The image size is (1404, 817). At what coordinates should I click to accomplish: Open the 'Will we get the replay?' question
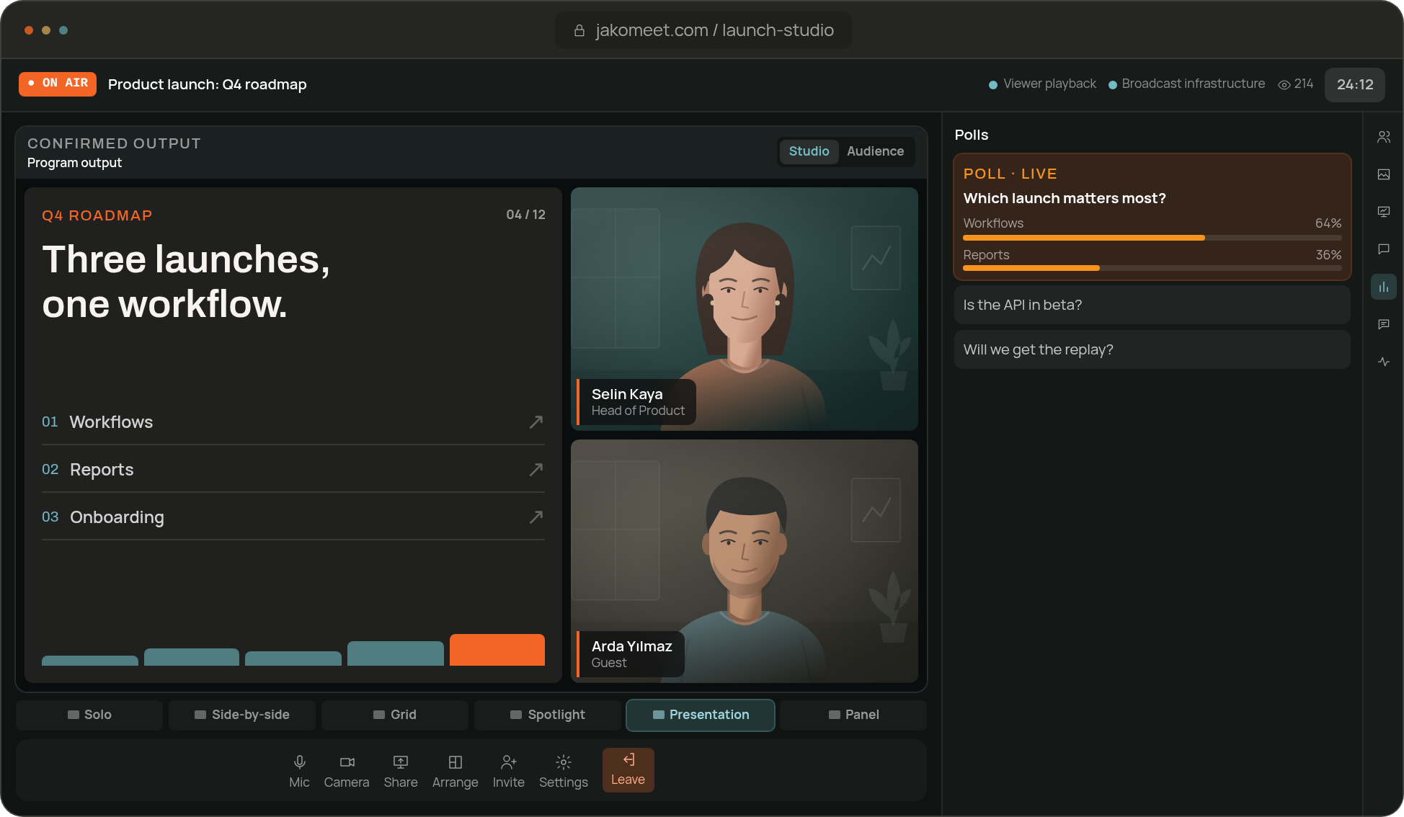(1152, 349)
